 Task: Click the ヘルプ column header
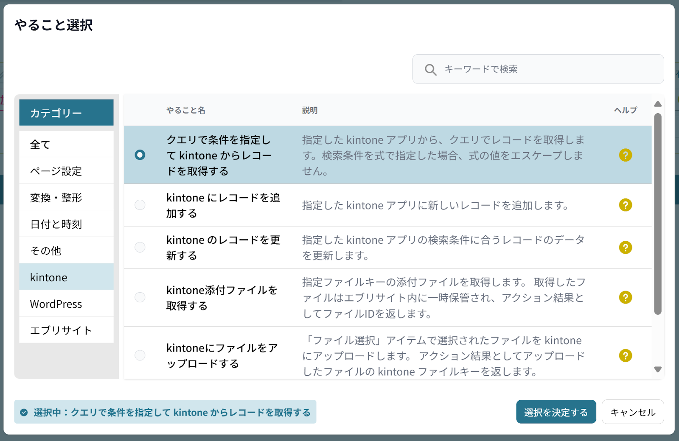[x=626, y=111]
